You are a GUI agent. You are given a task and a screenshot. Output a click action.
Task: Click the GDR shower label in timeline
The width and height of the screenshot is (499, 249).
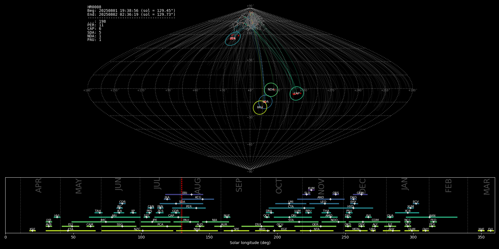pos(175,211)
